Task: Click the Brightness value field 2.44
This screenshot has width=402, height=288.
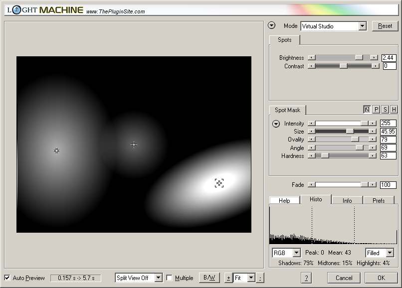Action: click(x=389, y=58)
